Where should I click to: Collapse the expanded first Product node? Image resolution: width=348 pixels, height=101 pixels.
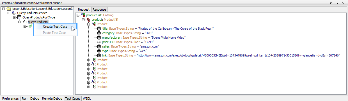(89, 24)
